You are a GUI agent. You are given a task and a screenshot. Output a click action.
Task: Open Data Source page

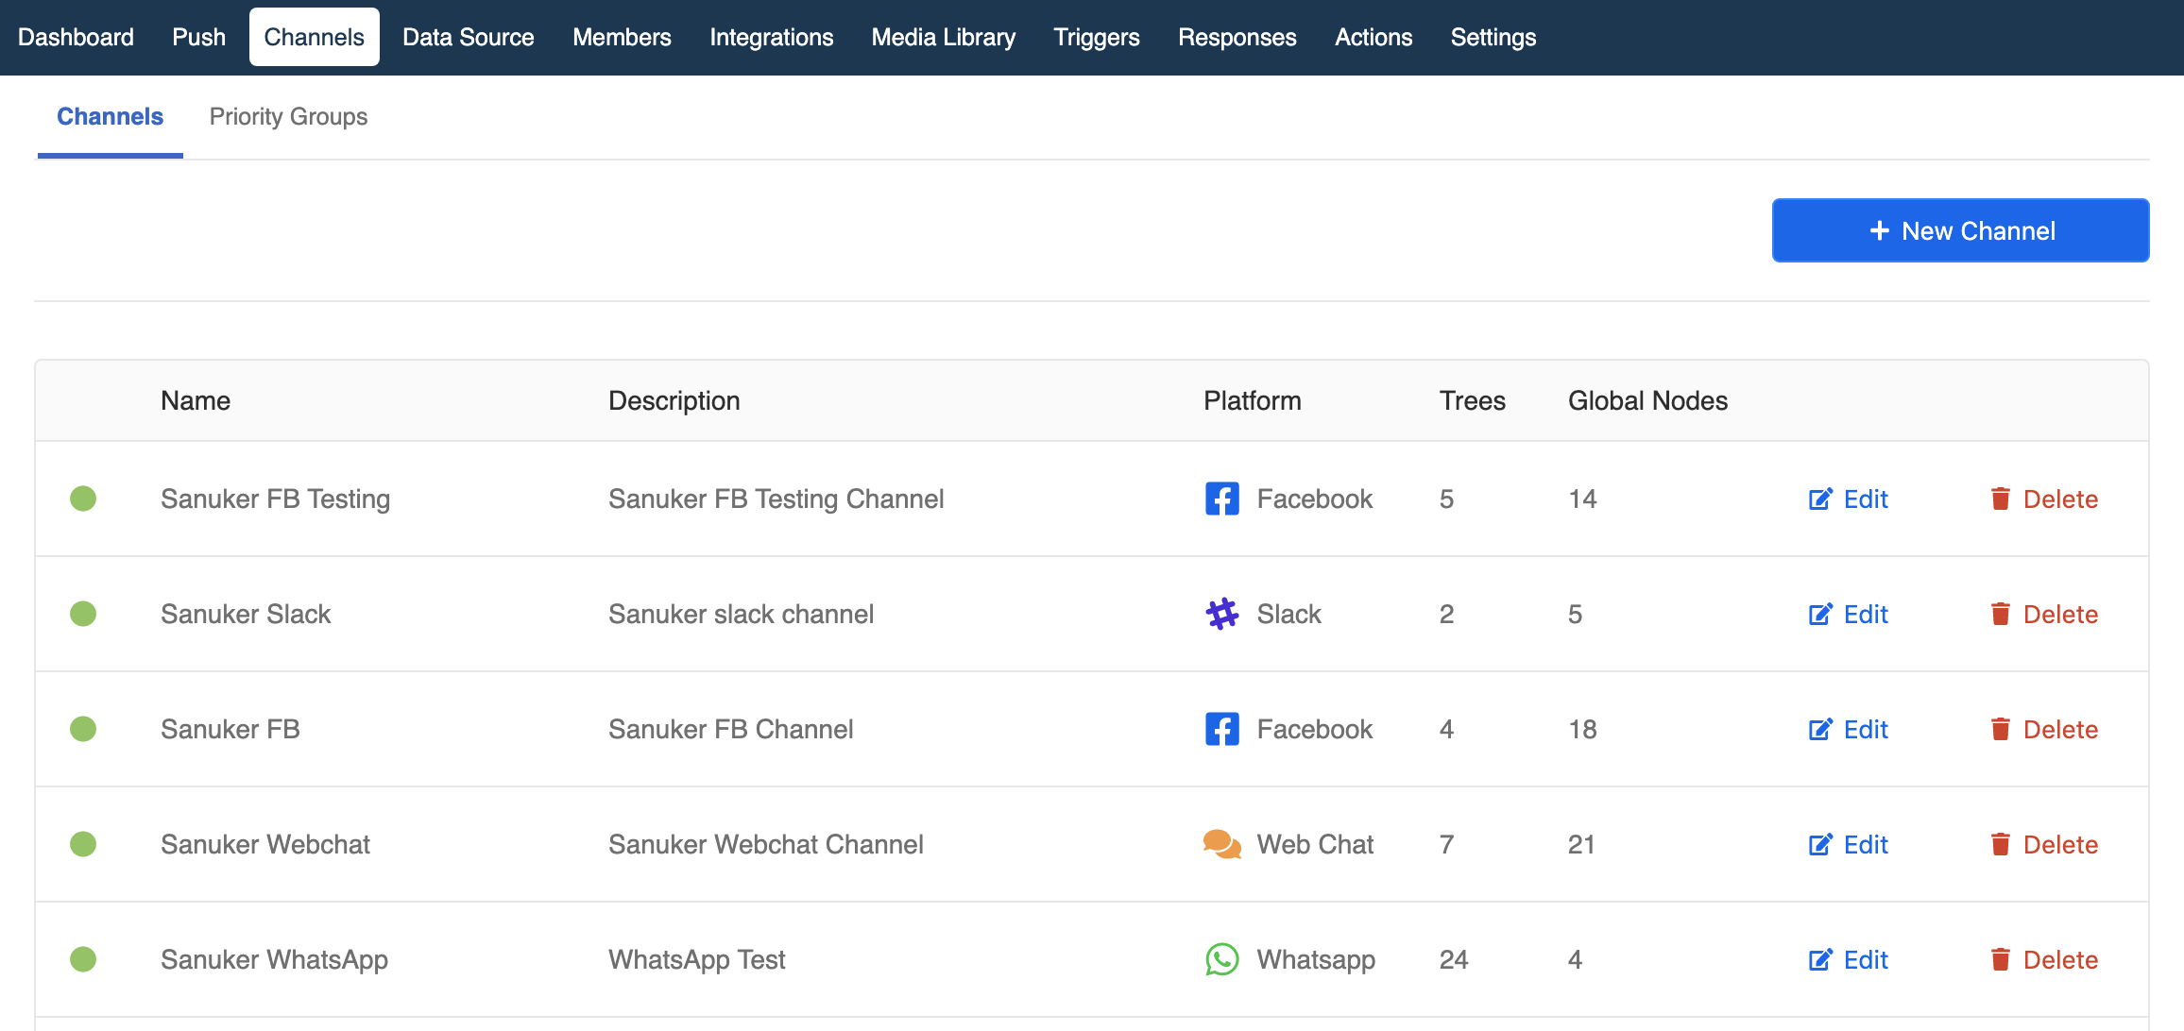click(469, 37)
